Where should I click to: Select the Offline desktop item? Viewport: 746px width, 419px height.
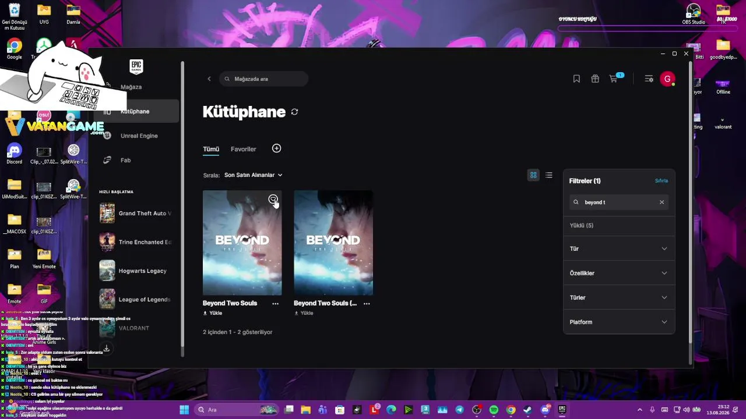click(723, 85)
